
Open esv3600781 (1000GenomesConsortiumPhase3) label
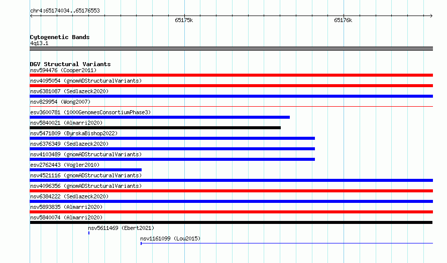(90, 112)
